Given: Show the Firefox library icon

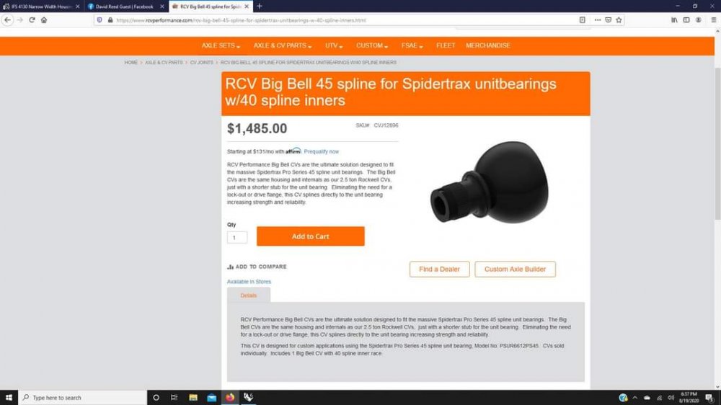Looking at the screenshot, I should (674, 19).
